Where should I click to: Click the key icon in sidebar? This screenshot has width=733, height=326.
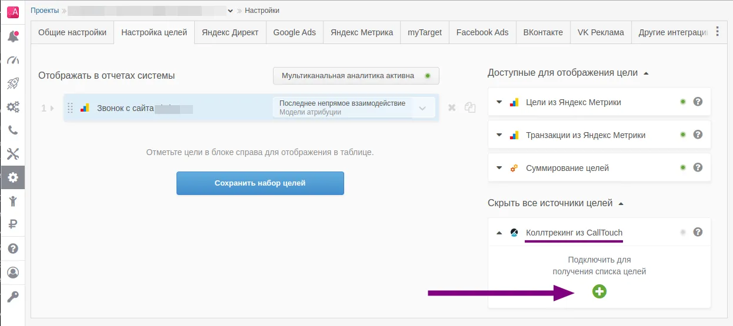(x=12, y=296)
